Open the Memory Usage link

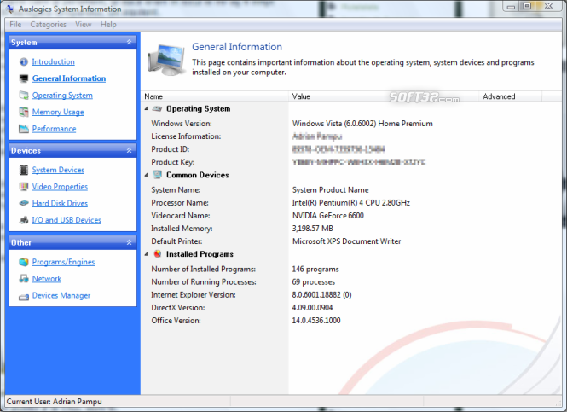tap(58, 112)
